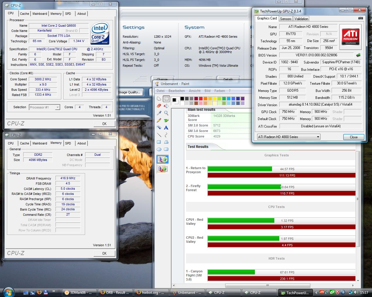
Task: Click the Device ID field in GPU-Z
Action: tap(289, 62)
